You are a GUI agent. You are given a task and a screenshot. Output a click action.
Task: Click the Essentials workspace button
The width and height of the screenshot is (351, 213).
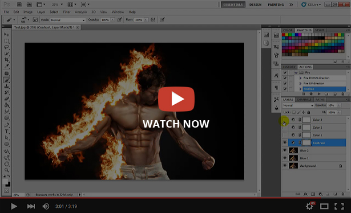click(x=233, y=5)
